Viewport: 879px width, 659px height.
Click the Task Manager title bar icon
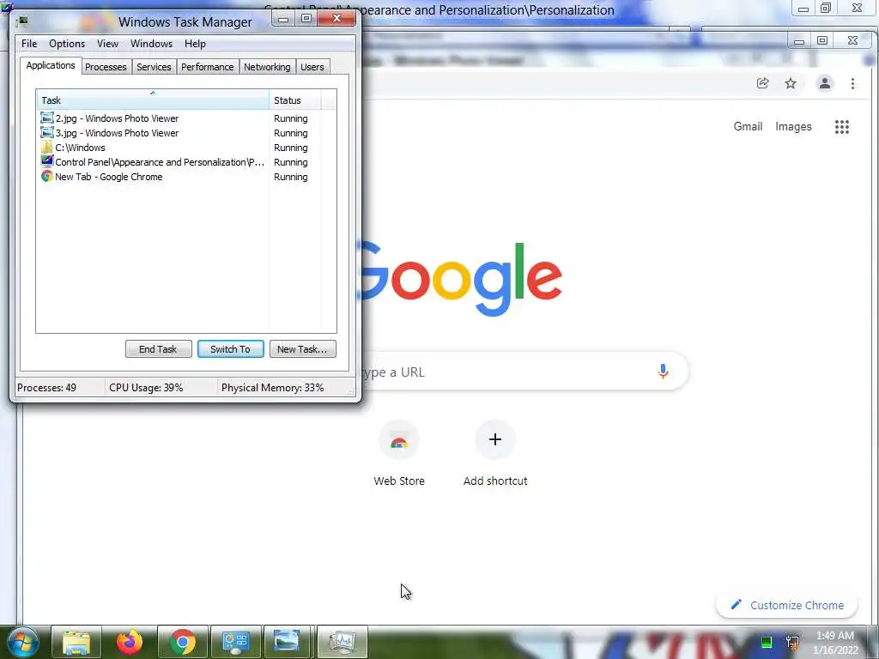pyautogui.click(x=22, y=21)
